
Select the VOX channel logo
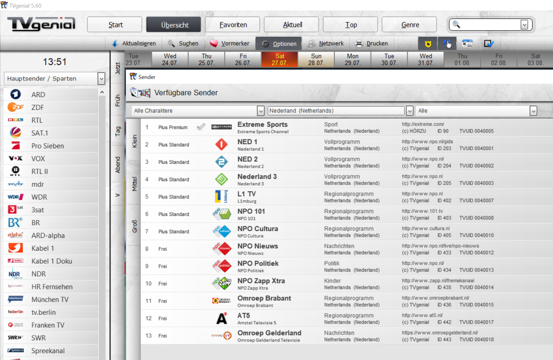point(16,158)
